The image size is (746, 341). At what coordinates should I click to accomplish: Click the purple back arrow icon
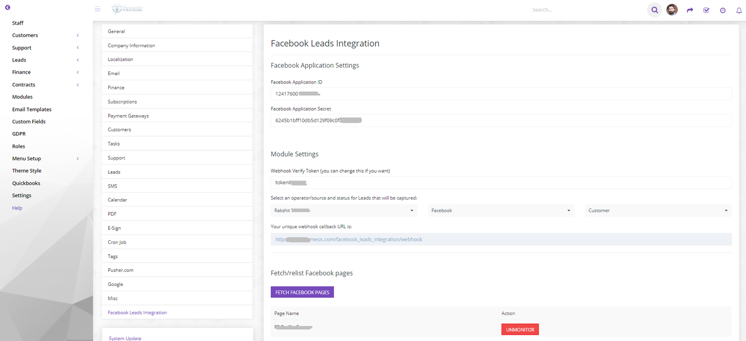coord(7,7)
